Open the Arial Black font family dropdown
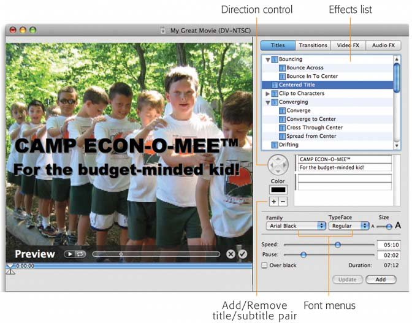Image resolution: width=412 pixels, height=323 pixels. pos(296,226)
